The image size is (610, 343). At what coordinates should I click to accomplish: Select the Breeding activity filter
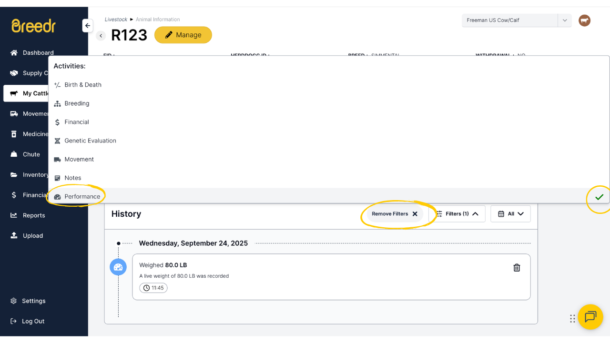77,103
